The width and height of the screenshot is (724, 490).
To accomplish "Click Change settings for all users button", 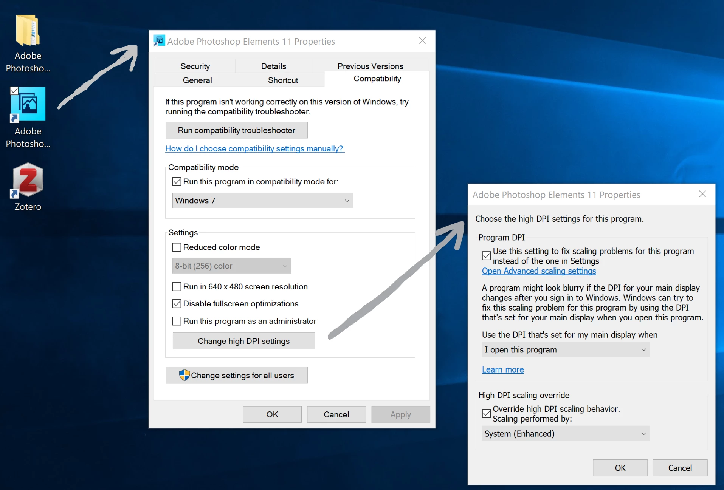I will click(237, 376).
